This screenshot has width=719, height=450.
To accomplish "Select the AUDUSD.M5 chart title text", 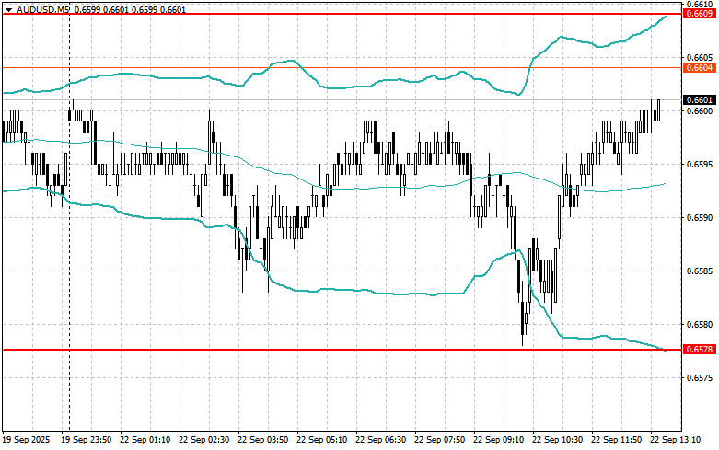I will point(43,9).
